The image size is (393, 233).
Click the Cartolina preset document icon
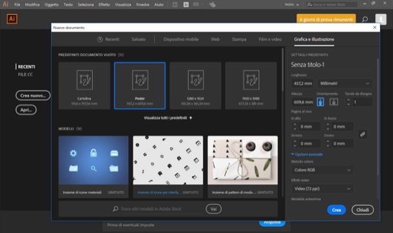[x=84, y=80]
